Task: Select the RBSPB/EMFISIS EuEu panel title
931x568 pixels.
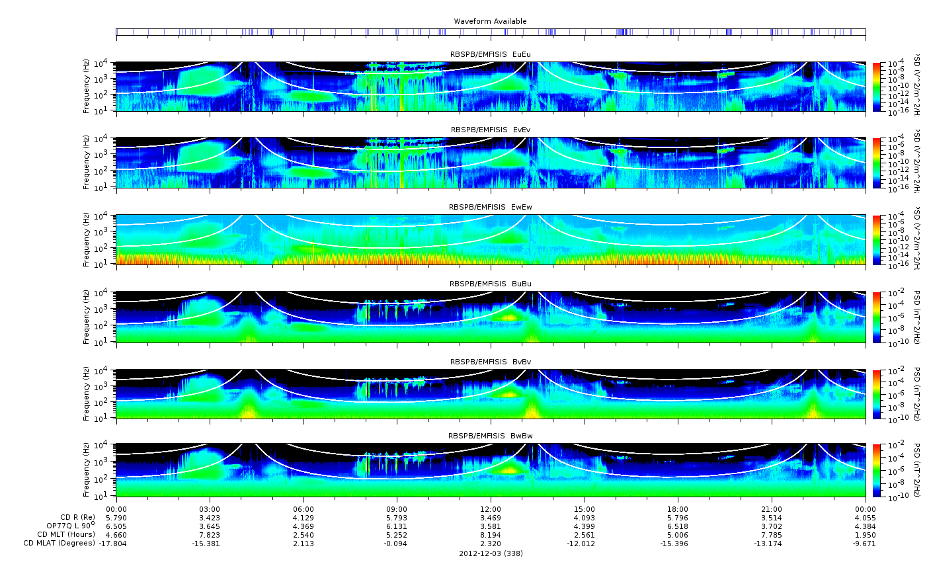Action: [x=490, y=54]
